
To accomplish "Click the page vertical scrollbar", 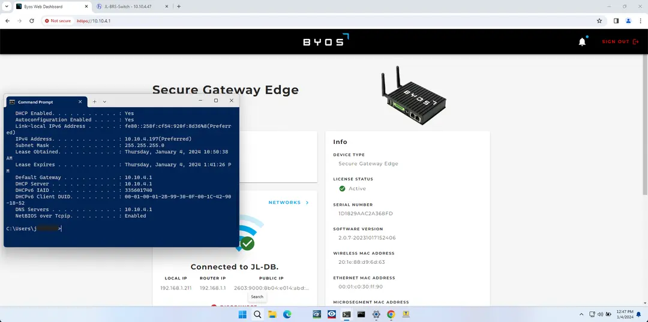I will pos(645,126).
